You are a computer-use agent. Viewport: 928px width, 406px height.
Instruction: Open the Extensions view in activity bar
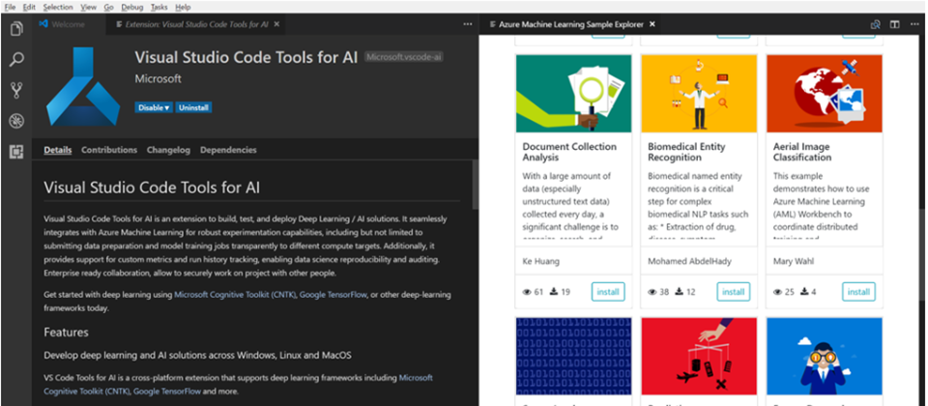tap(16, 152)
